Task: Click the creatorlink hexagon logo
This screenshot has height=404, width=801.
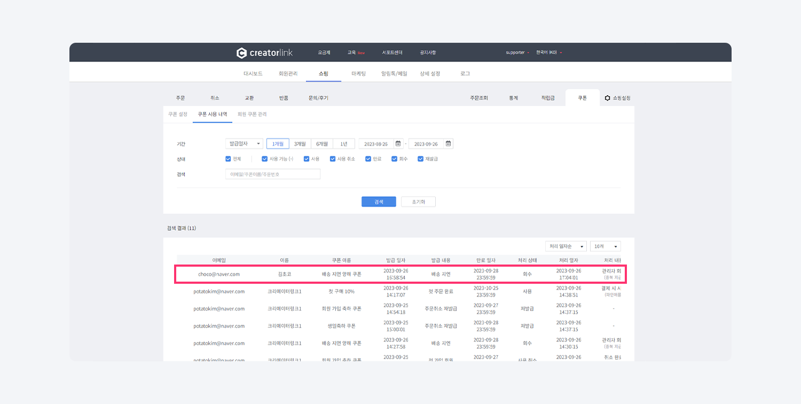Action: tap(241, 53)
